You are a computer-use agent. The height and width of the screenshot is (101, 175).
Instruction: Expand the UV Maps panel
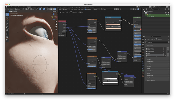coord(157,59)
